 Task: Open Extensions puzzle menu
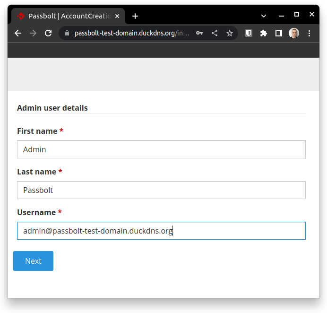click(x=264, y=33)
